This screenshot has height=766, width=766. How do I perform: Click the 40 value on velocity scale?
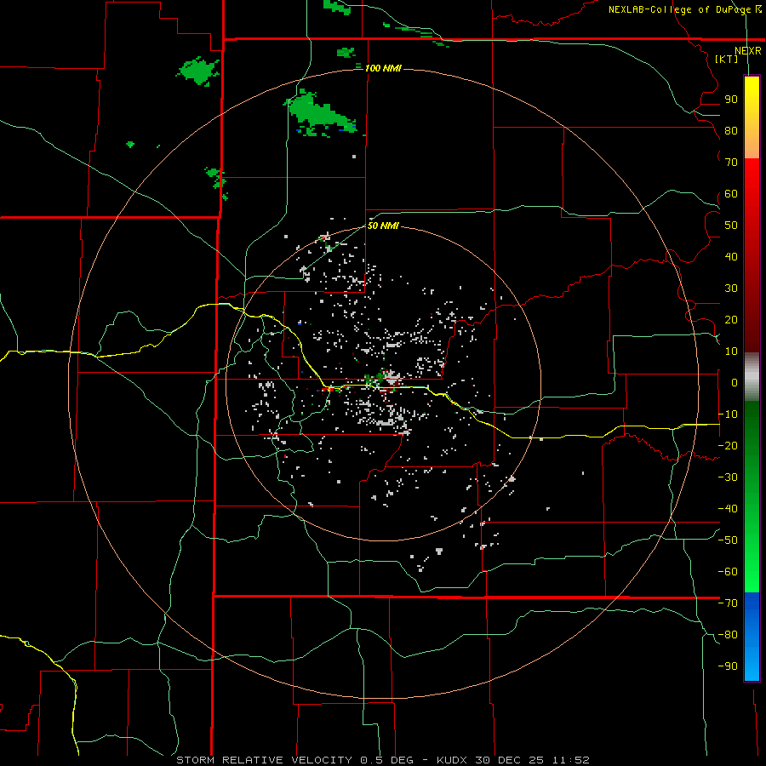pos(731,257)
